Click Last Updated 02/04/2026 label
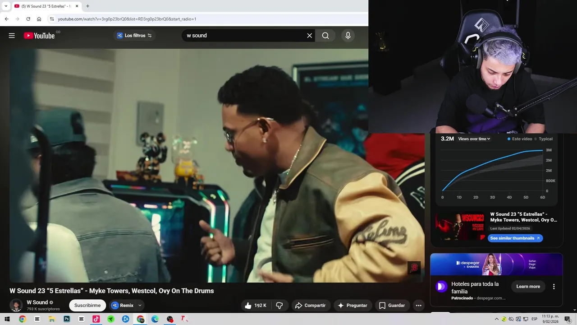 (x=510, y=228)
